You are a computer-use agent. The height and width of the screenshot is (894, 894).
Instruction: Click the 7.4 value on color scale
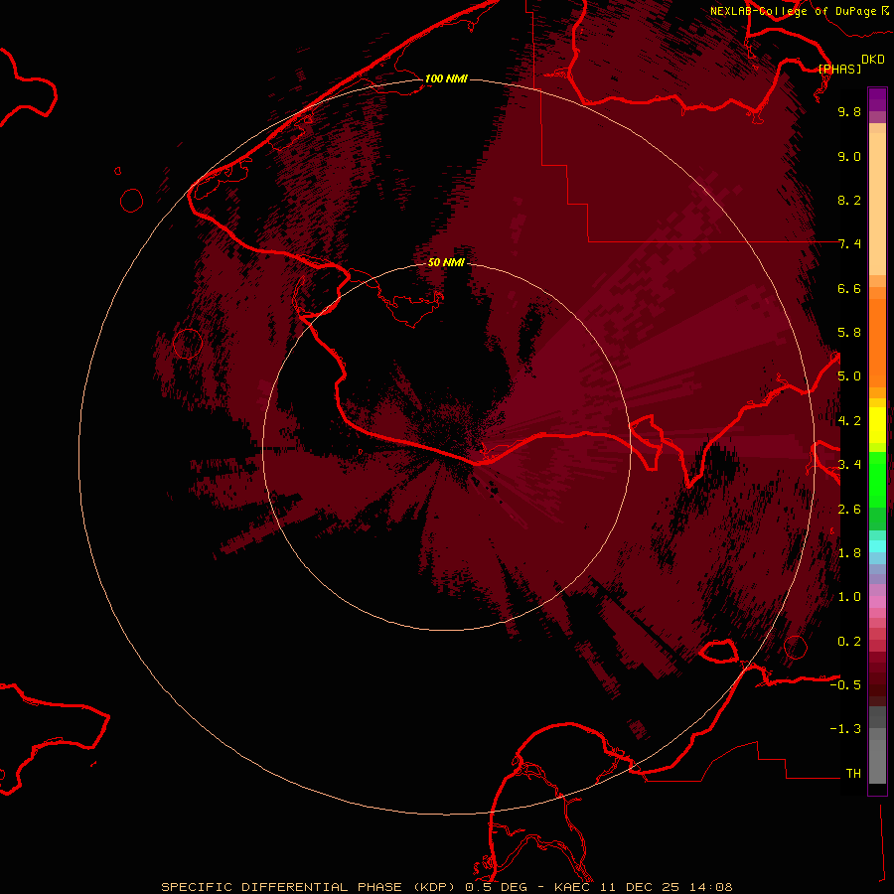tap(849, 244)
